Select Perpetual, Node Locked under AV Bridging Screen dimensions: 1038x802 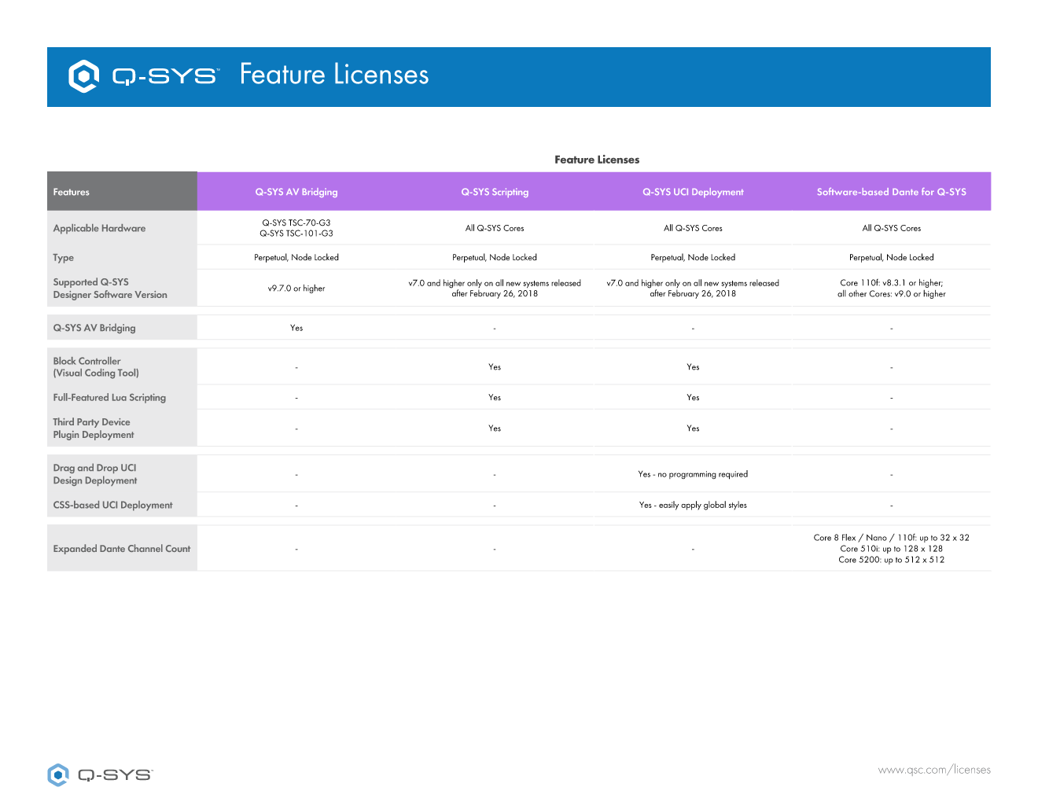click(296, 257)
